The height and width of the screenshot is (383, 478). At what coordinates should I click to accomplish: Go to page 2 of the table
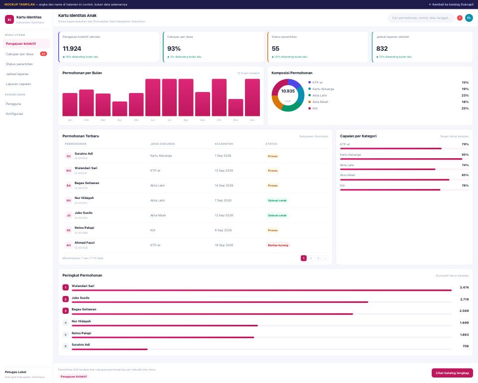311,258
